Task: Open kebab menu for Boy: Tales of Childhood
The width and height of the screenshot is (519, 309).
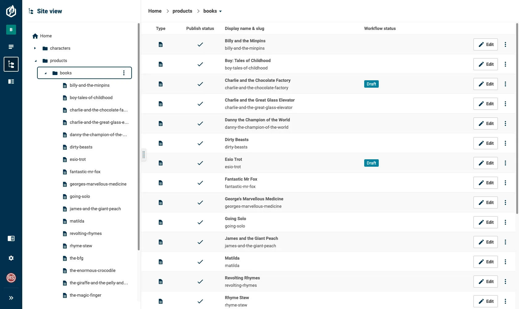Action: (x=505, y=64)
